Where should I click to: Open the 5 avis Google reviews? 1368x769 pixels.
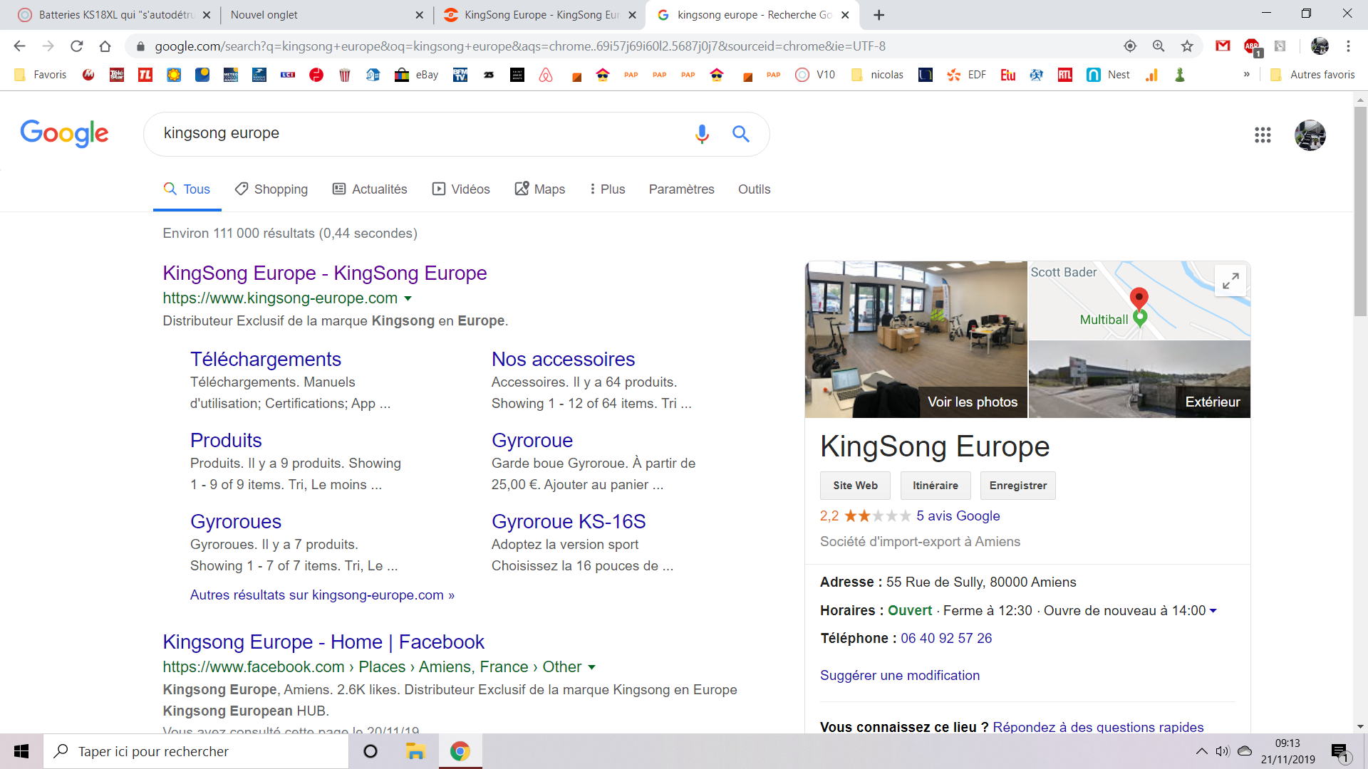[958, 516]
